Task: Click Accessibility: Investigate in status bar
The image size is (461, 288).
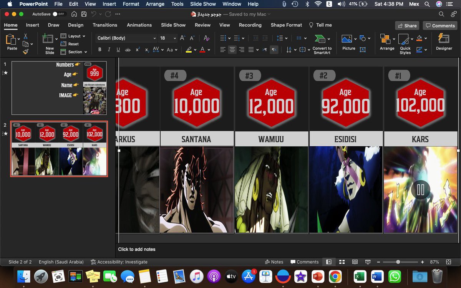Action: [x=119, y=262]
